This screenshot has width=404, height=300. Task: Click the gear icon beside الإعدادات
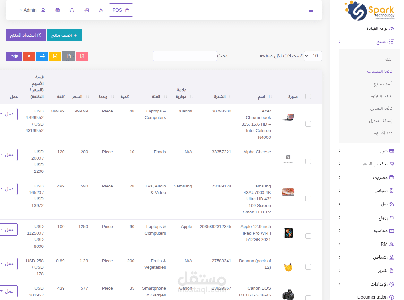(x=391, y=284)
